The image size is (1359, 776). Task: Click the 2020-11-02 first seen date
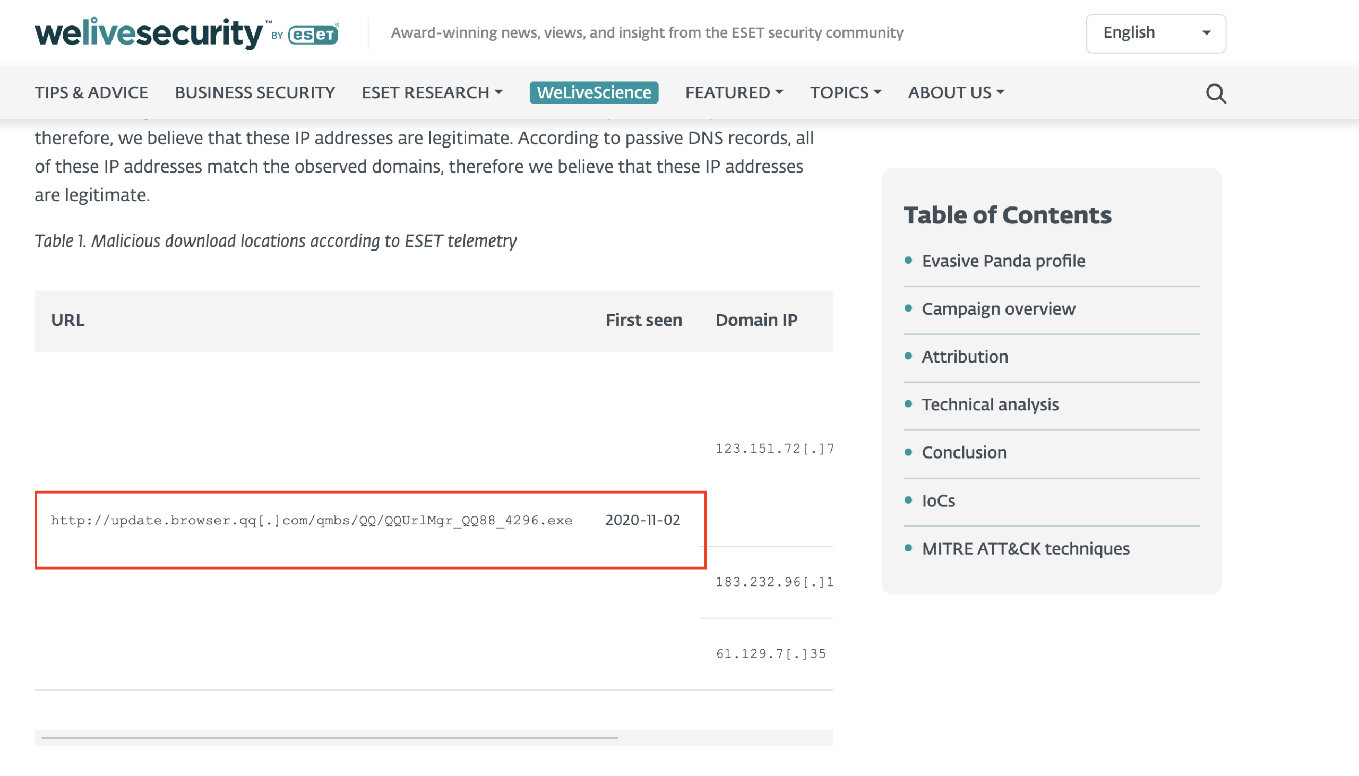[642, 520]
